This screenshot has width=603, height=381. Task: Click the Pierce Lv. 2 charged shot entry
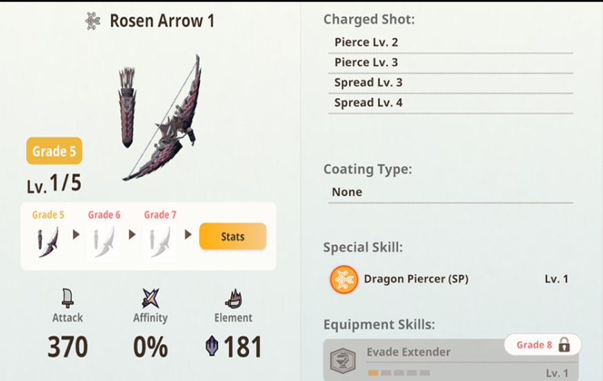click(366, 42)
